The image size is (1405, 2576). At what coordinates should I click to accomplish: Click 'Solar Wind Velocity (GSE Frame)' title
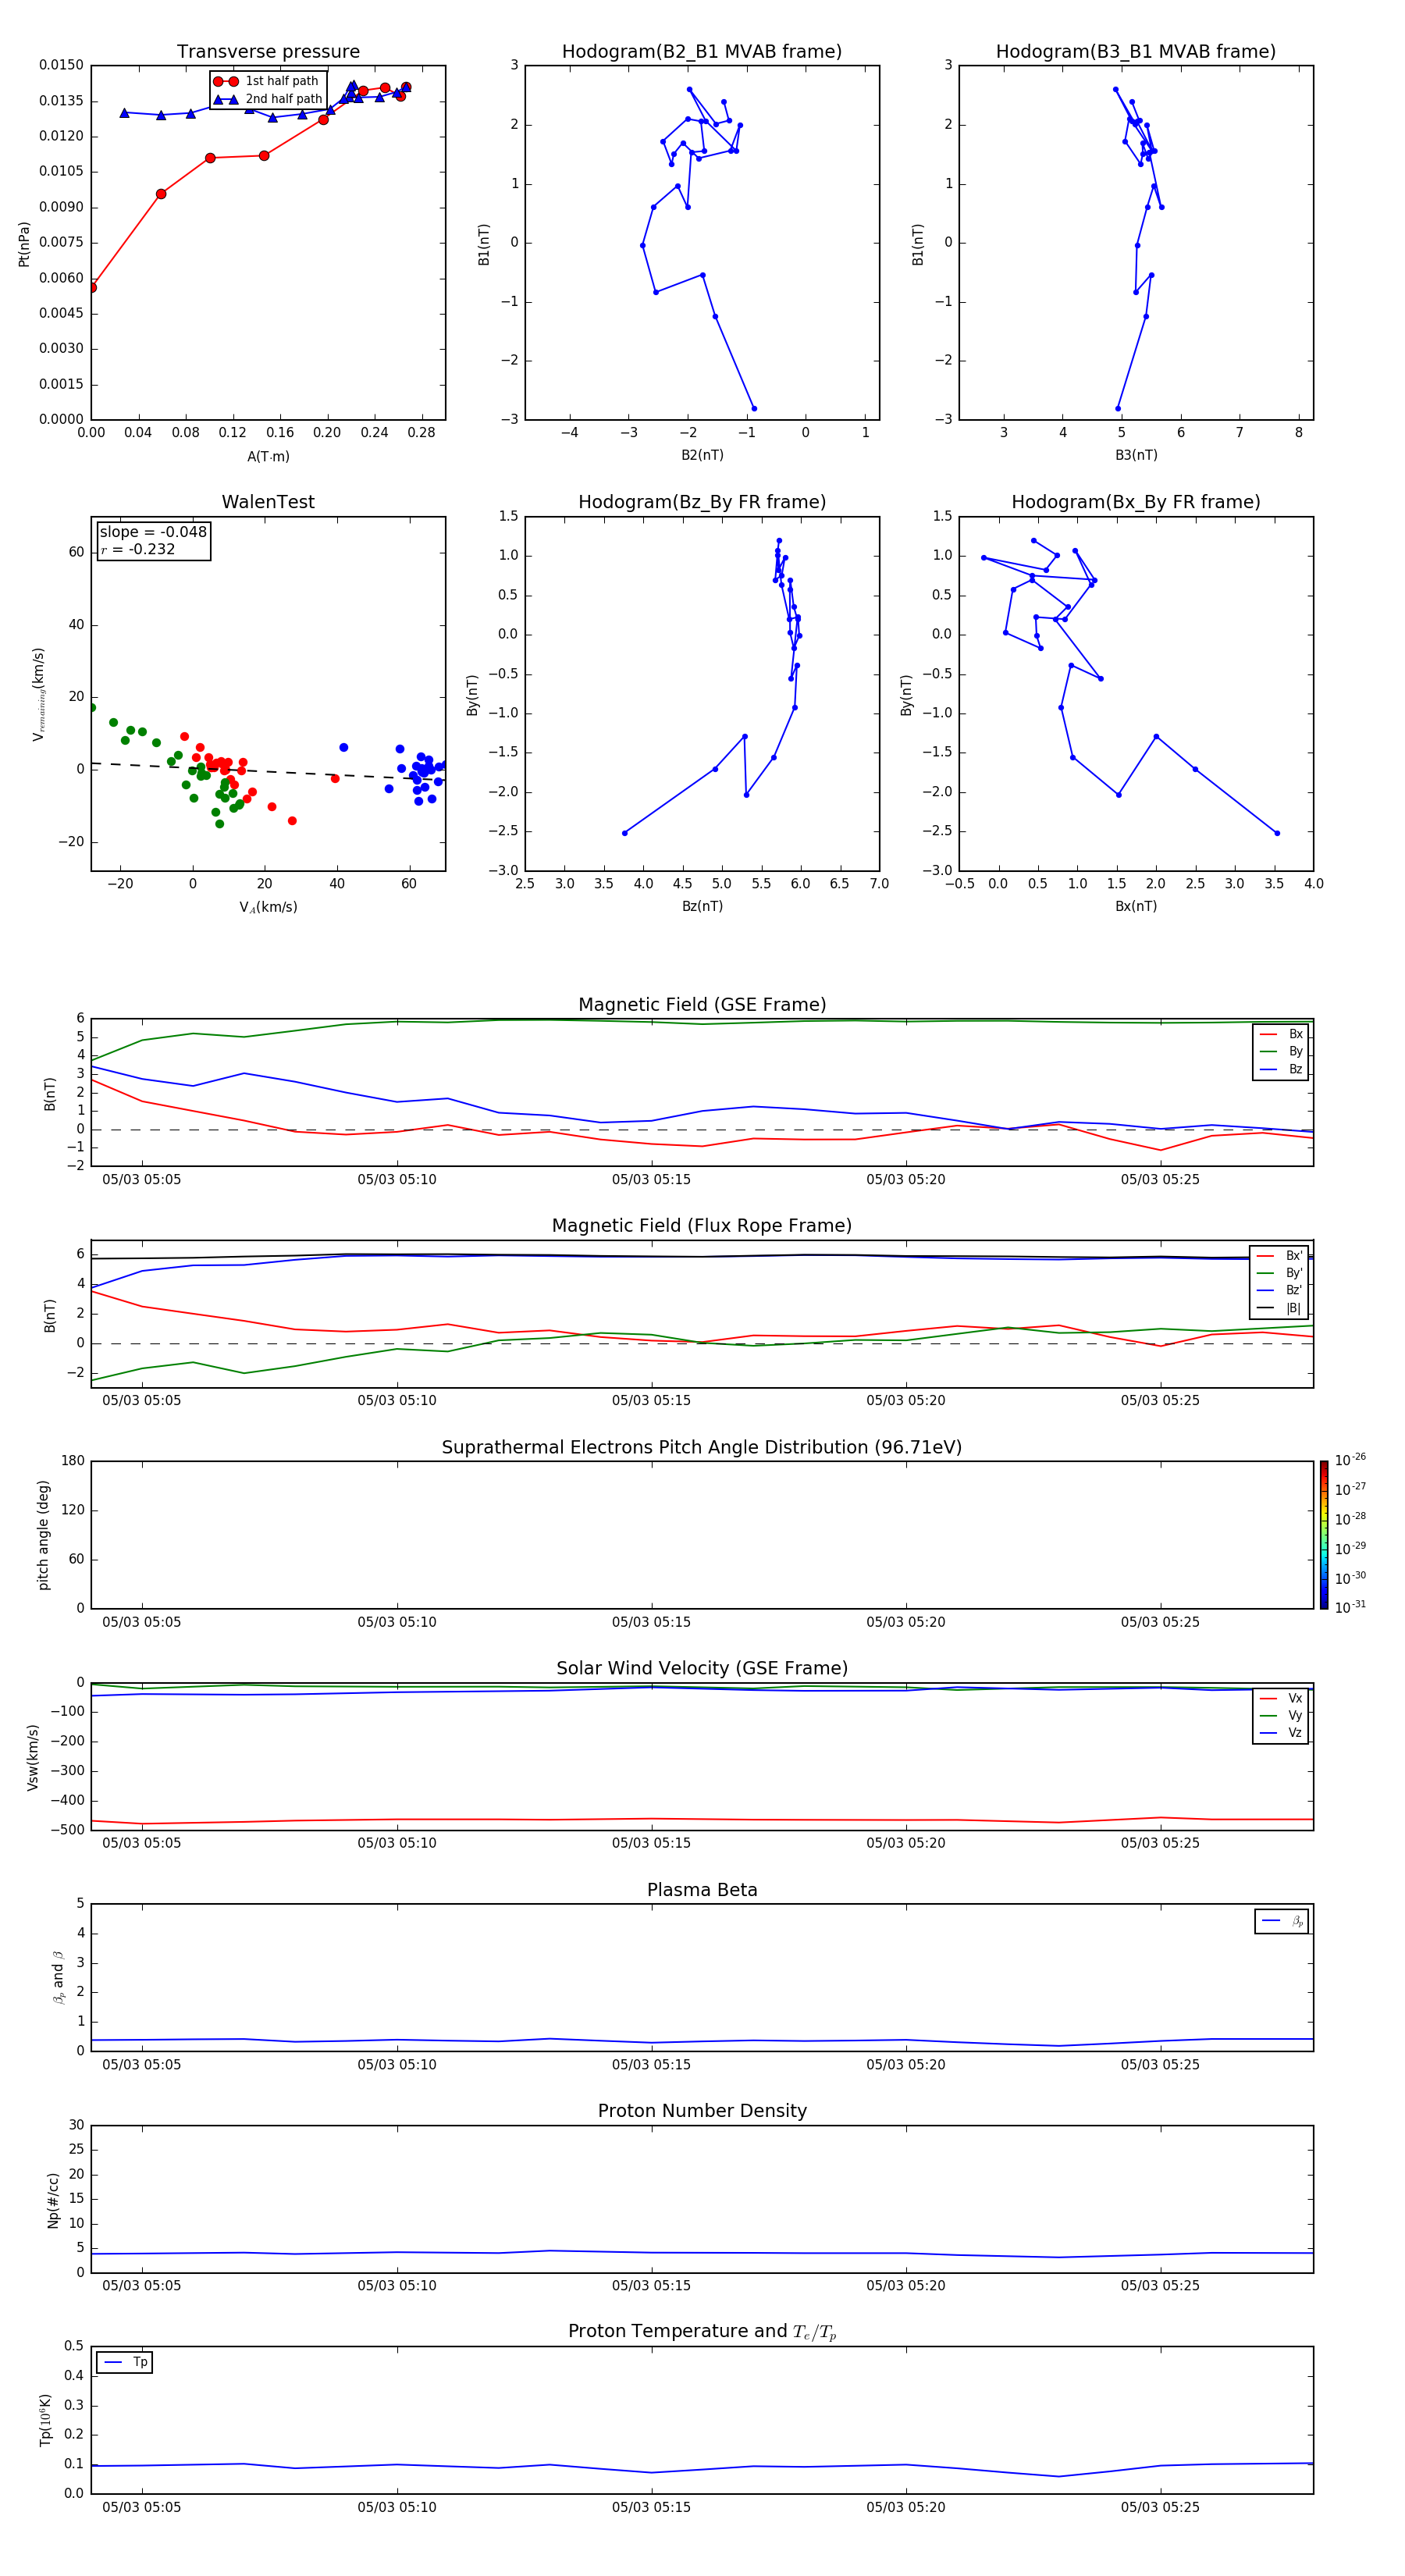coord(702,1668)
